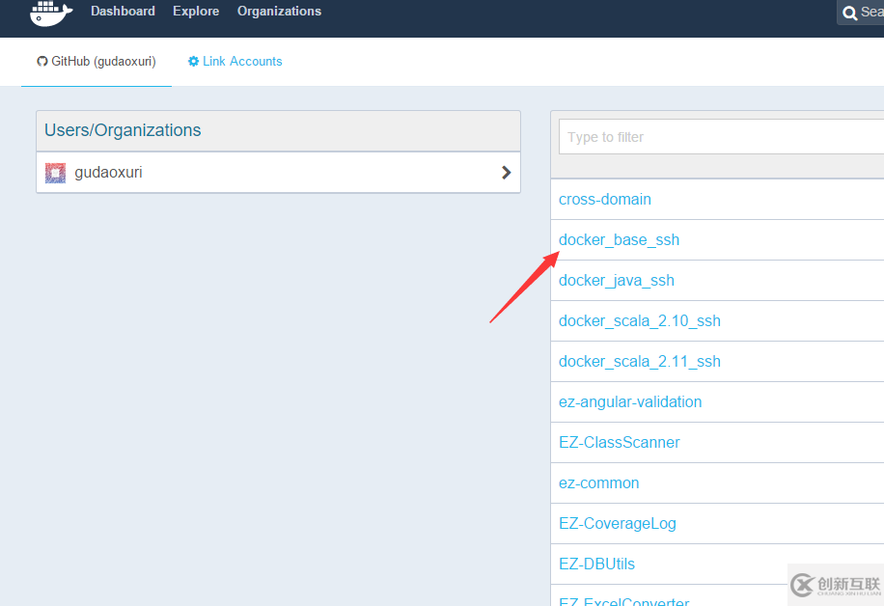
Task: Select EZ-DBUtils repository
Action: 596,565
